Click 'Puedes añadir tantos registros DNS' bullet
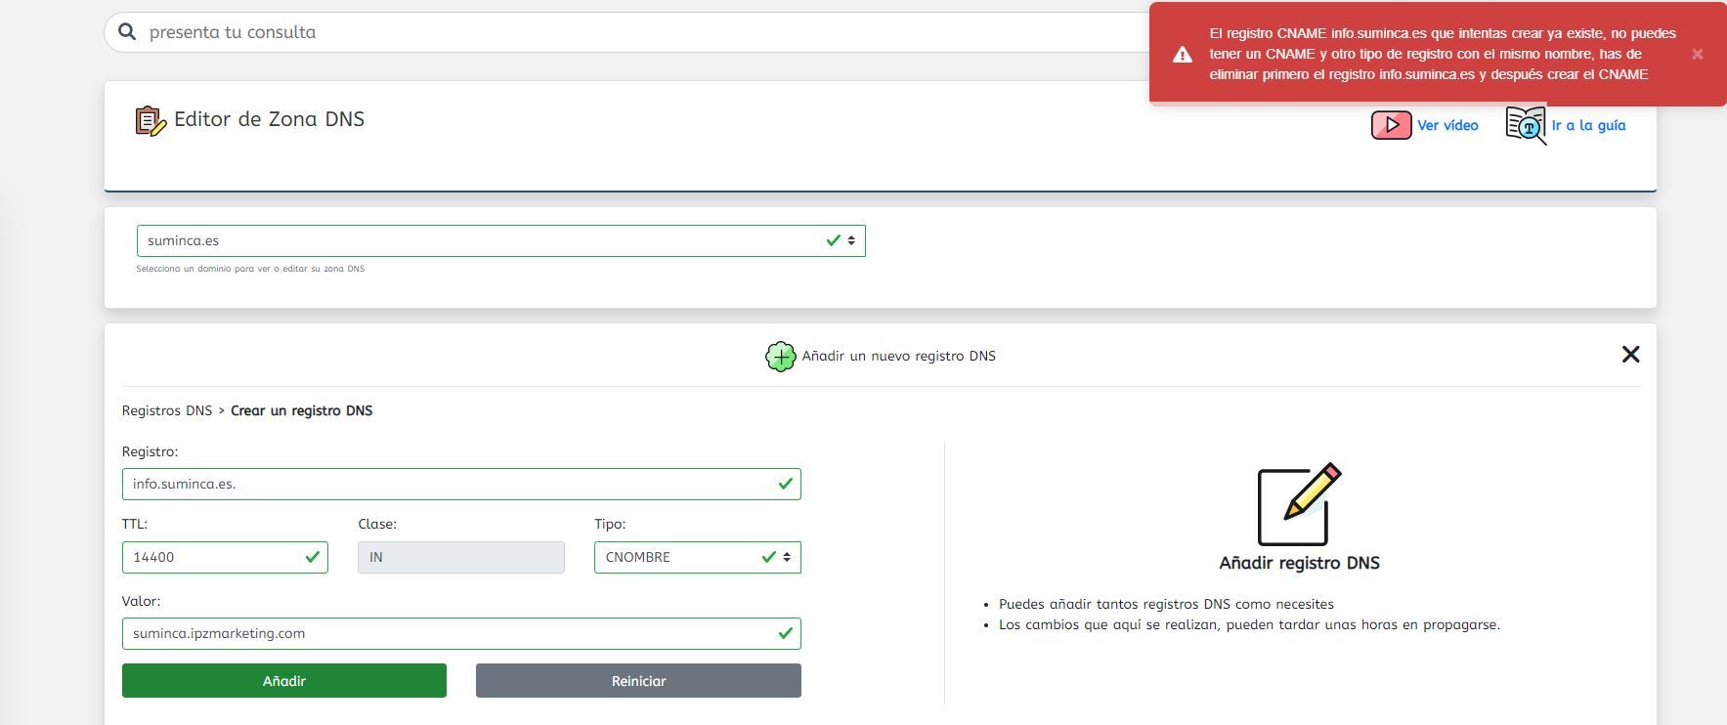 point(1166,604)
